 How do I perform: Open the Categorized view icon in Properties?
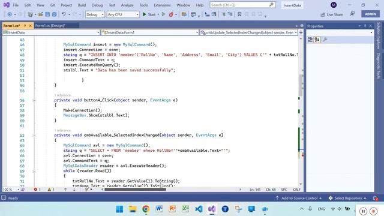(x=310, y=40)
